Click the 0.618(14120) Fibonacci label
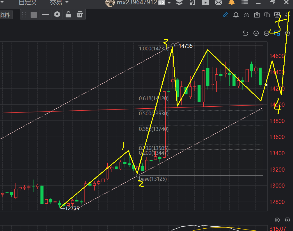 click(154, 98)
